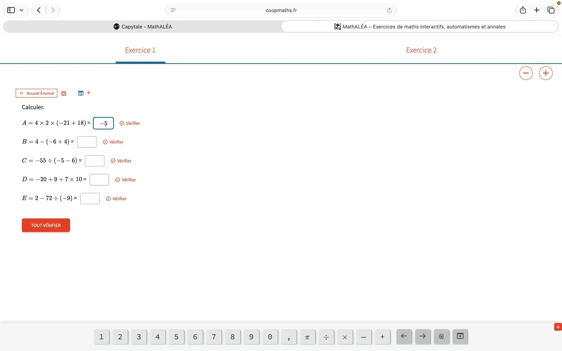Focus the answer field for C
Screen dimensions: 562x351
pyautogui.click(x=94, y=161)
